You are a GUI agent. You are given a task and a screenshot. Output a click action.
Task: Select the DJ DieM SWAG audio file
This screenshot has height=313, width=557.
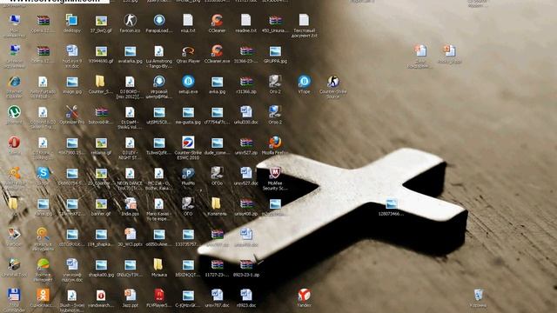(x=130, y=112)
